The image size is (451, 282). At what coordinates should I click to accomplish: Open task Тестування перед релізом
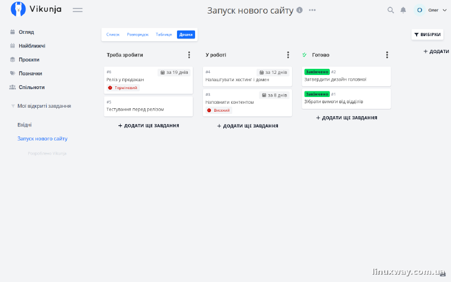tap(148, 107)
